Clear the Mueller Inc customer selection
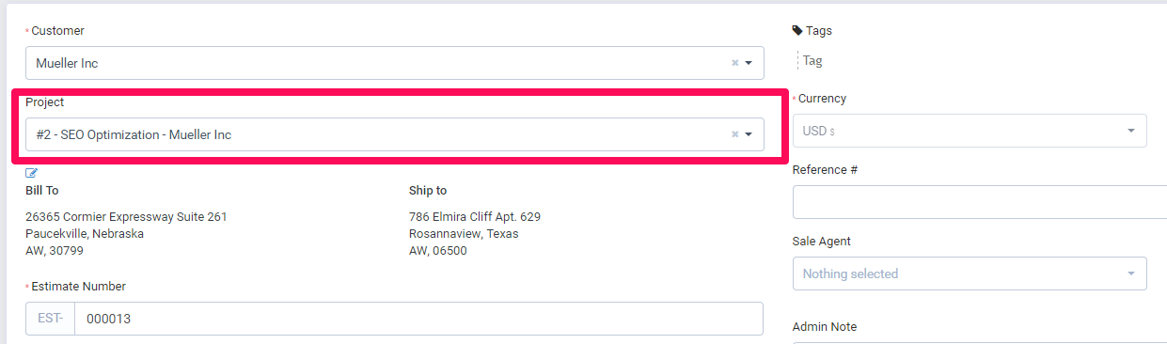1167x344 pixels. coord(735,63)
